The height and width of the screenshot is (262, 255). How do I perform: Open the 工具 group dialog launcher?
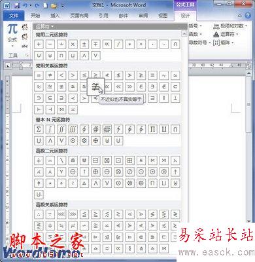[x=27, y=55]
